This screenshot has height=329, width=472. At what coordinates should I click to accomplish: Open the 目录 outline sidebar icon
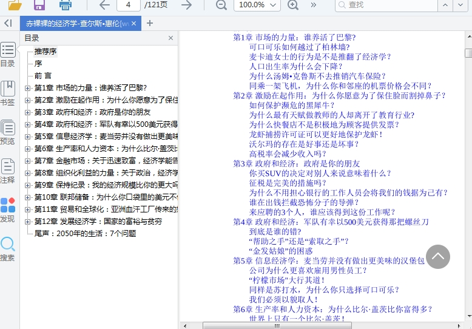coord(8,55)
